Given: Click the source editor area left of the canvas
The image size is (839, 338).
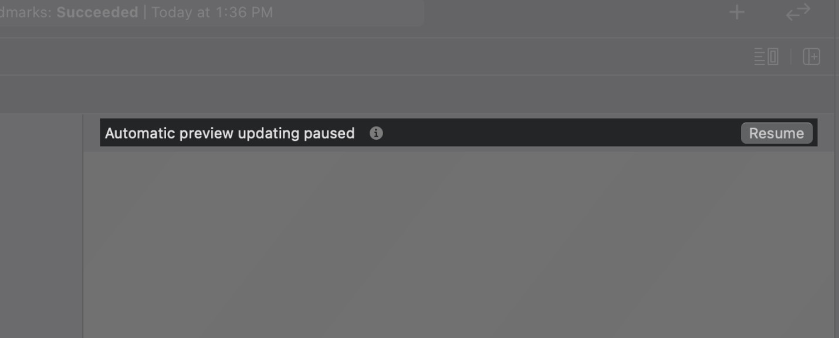Looking at the screenshot, I should tap(40, 226).
